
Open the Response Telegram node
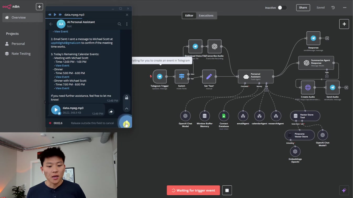click(313, 38)
